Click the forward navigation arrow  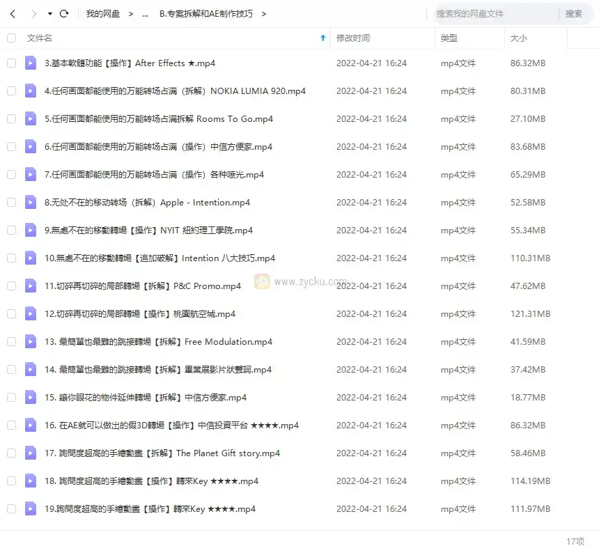pos(33,14)
